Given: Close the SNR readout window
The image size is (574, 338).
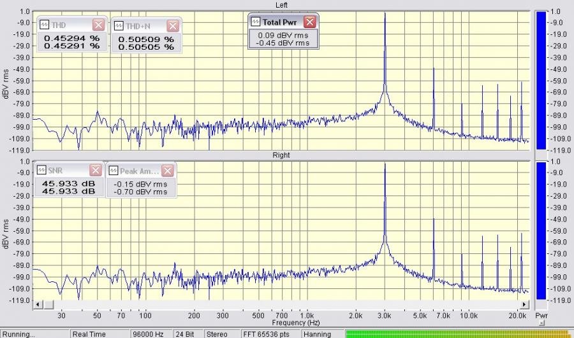Looking at the screenshot, I should click(x=95, y=170).
